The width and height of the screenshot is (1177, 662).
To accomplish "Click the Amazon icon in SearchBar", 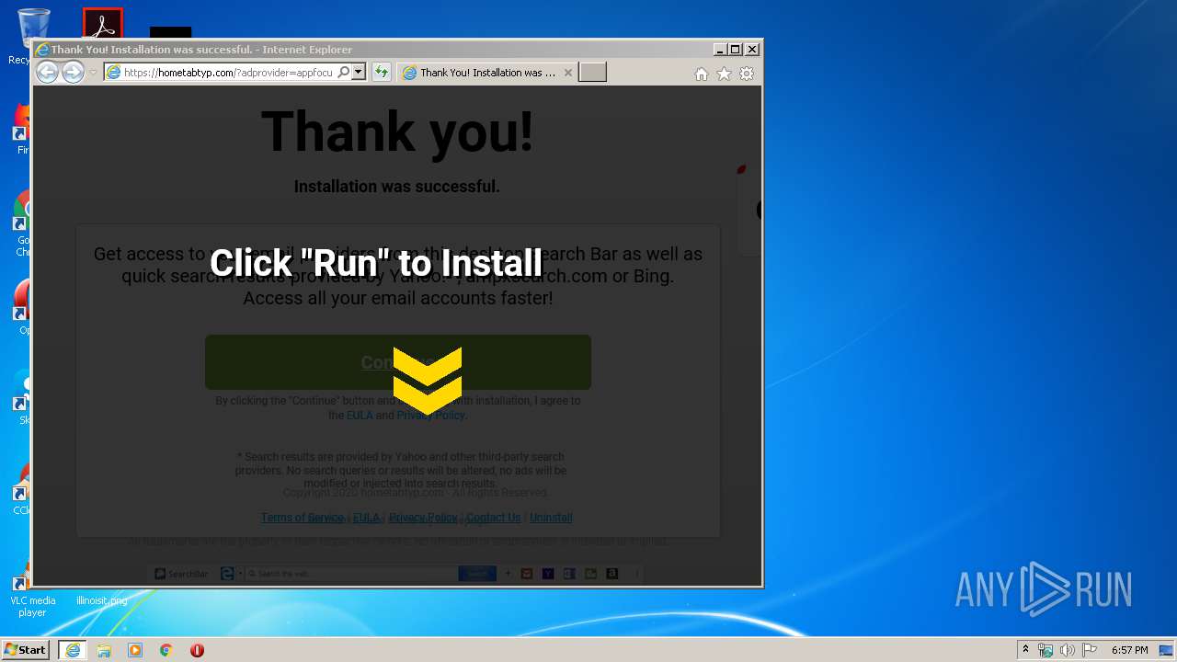I will [x=611, y=574].
